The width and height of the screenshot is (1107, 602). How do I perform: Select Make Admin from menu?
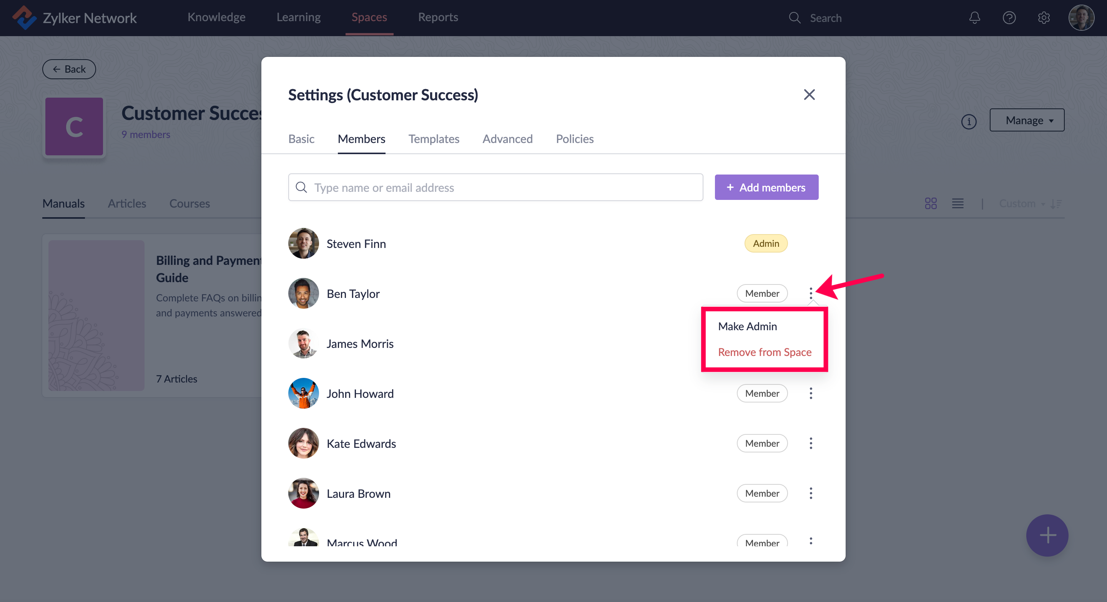(747, 326)
